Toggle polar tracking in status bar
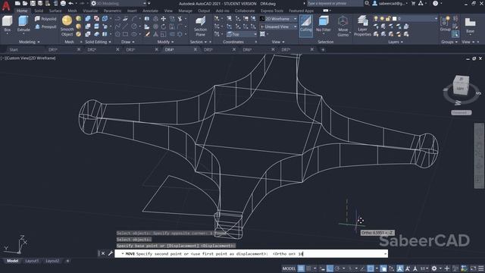The image size is (485, 273). [x=337, y=268]
